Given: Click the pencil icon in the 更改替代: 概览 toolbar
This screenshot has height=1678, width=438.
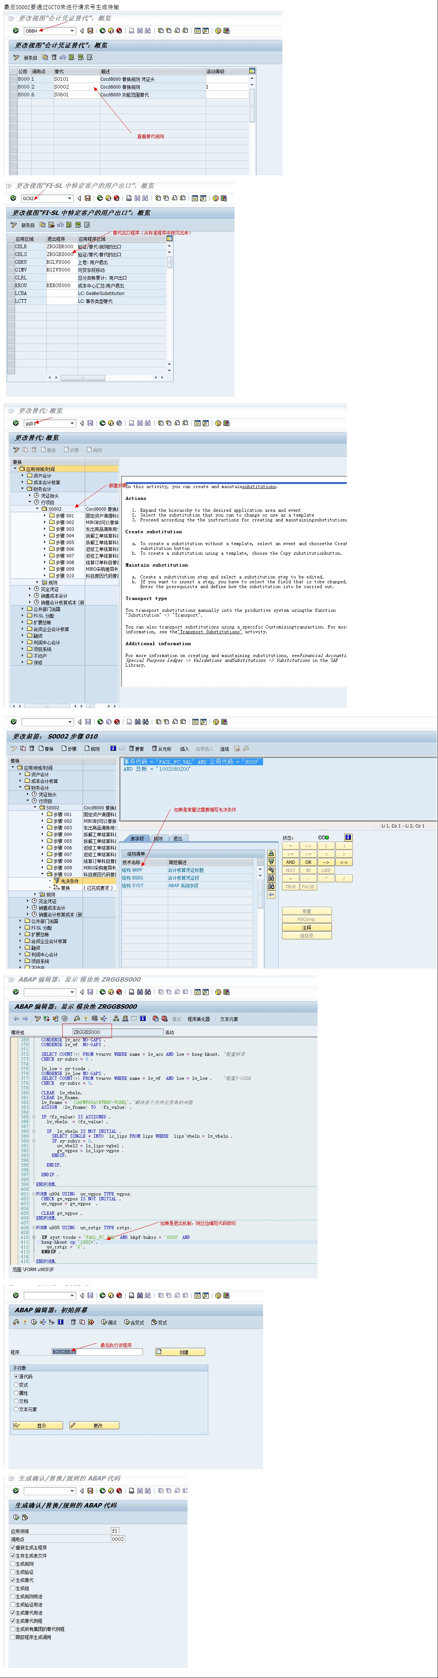Looking at the screenshot, I should (x=16, y=450).
